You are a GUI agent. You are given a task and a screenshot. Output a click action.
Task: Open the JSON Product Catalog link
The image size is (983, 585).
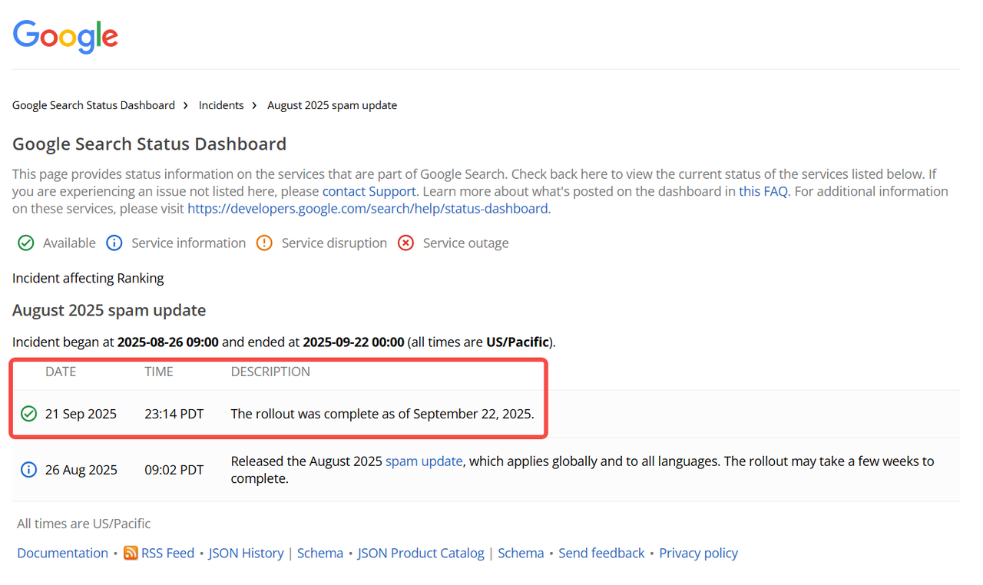421,553
